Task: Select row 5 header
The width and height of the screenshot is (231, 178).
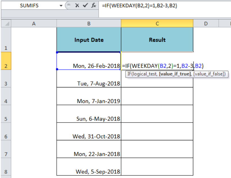Action: pos(6,114)
